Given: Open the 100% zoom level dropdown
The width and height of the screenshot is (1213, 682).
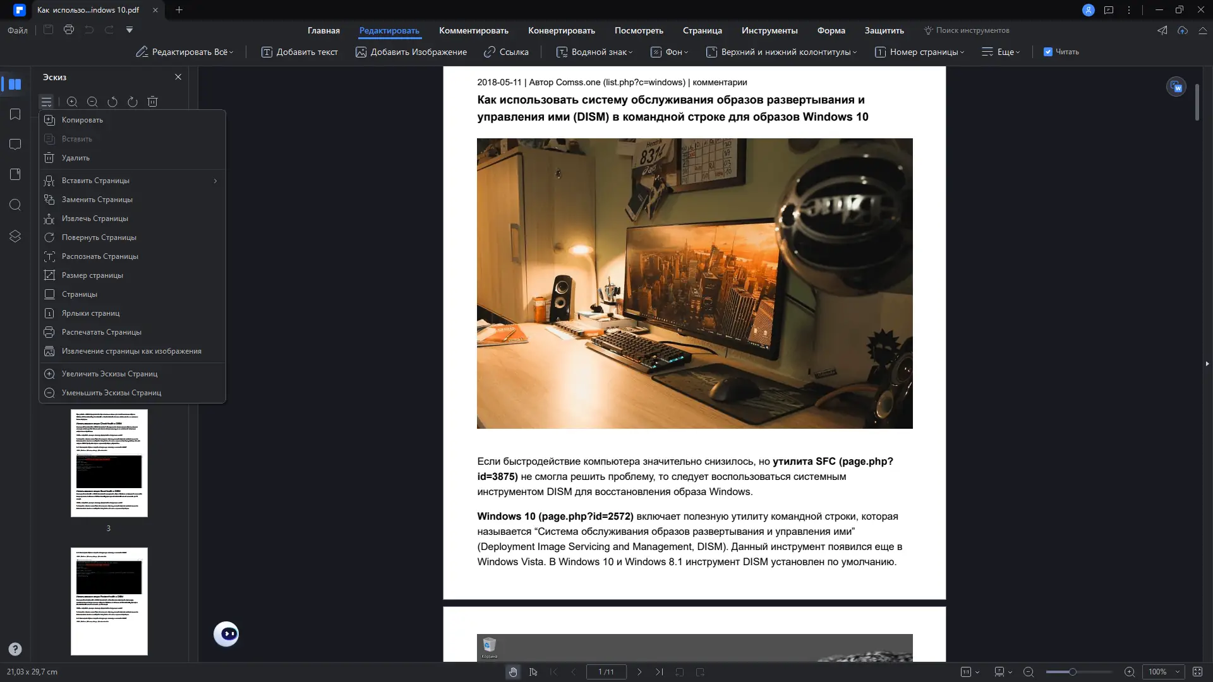Looking at the screenshot, I should click(1164, 672).
